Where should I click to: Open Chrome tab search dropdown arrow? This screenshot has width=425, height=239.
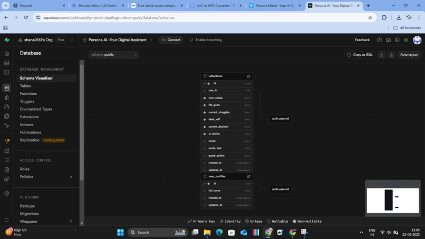click(5, 5)
